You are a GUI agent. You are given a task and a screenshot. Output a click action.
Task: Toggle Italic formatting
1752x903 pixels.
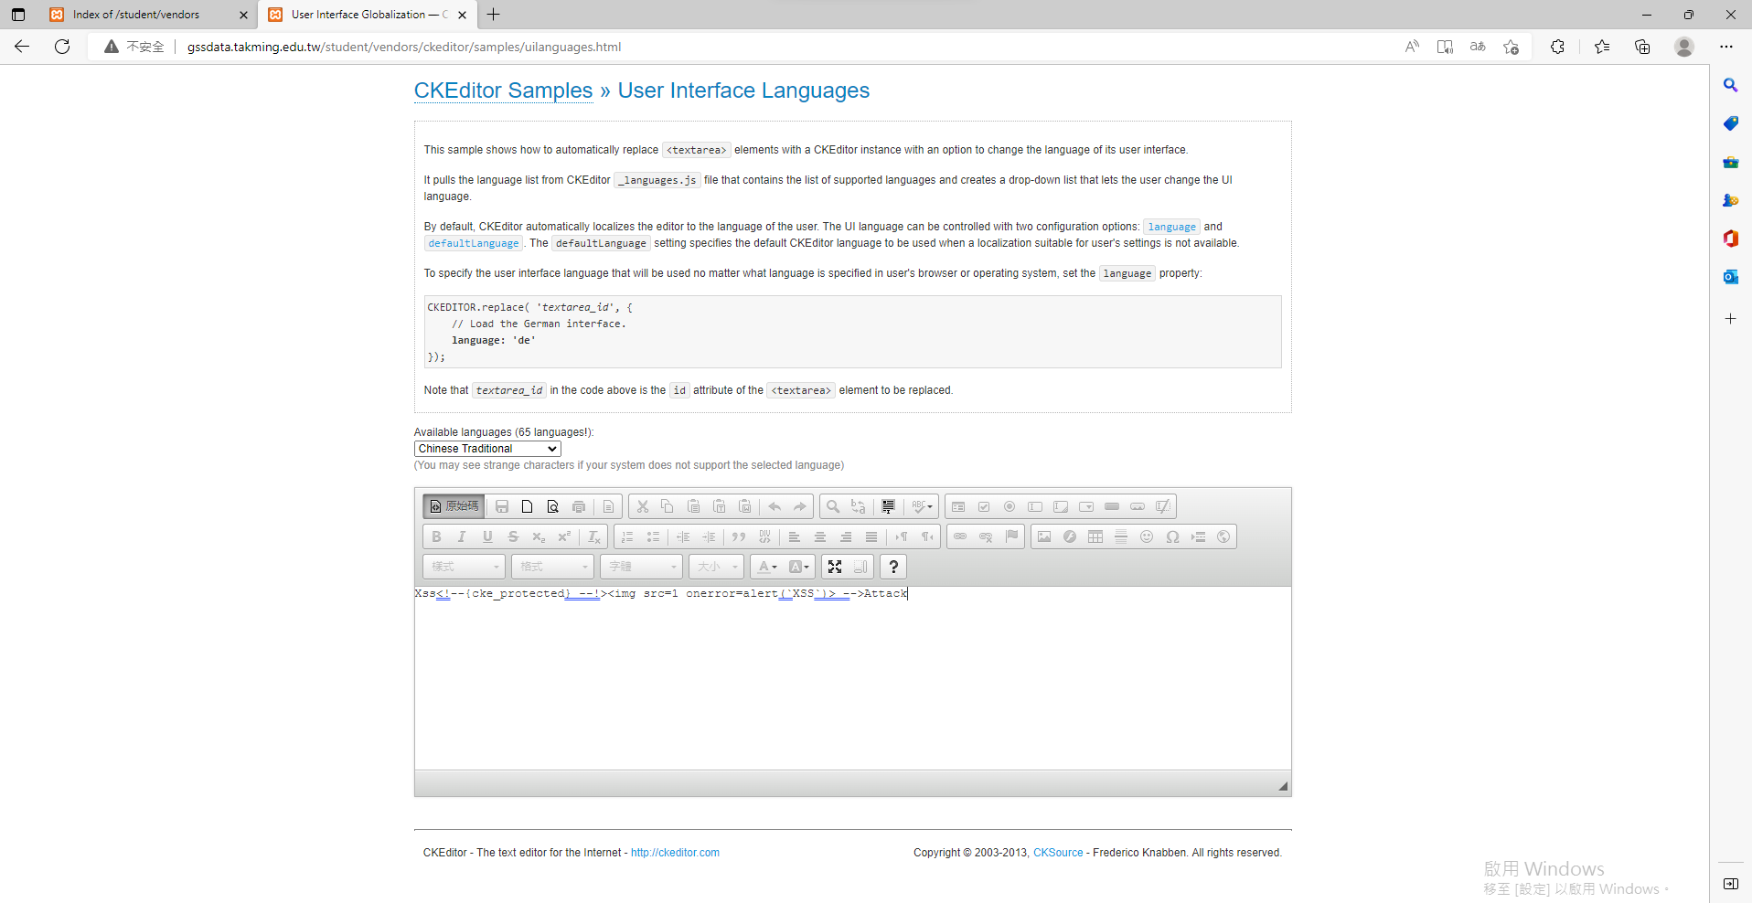[x=462, y=536]
